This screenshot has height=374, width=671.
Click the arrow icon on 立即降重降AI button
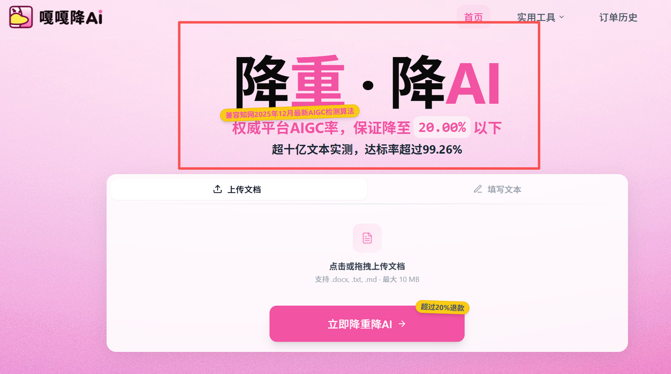[x=402, y=324]
